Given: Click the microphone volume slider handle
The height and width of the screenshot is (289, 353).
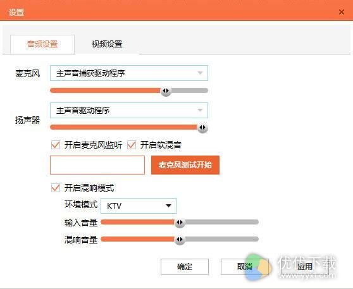Looking at the screenshot, I should point(166,90).
